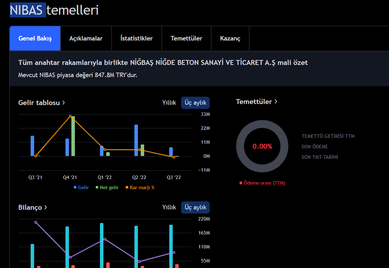Screen dimensions: 389x268
Task: Click the Q3 '22 cyan bar in Bilanço chart
Action: (x=171, y=246)
